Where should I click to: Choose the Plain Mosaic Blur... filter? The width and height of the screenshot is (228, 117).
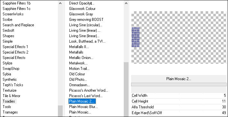tap(83, 107)
